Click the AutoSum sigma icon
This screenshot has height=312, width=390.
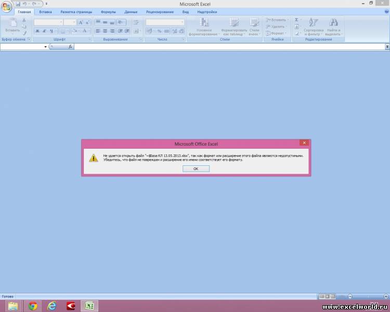[296, 20]
